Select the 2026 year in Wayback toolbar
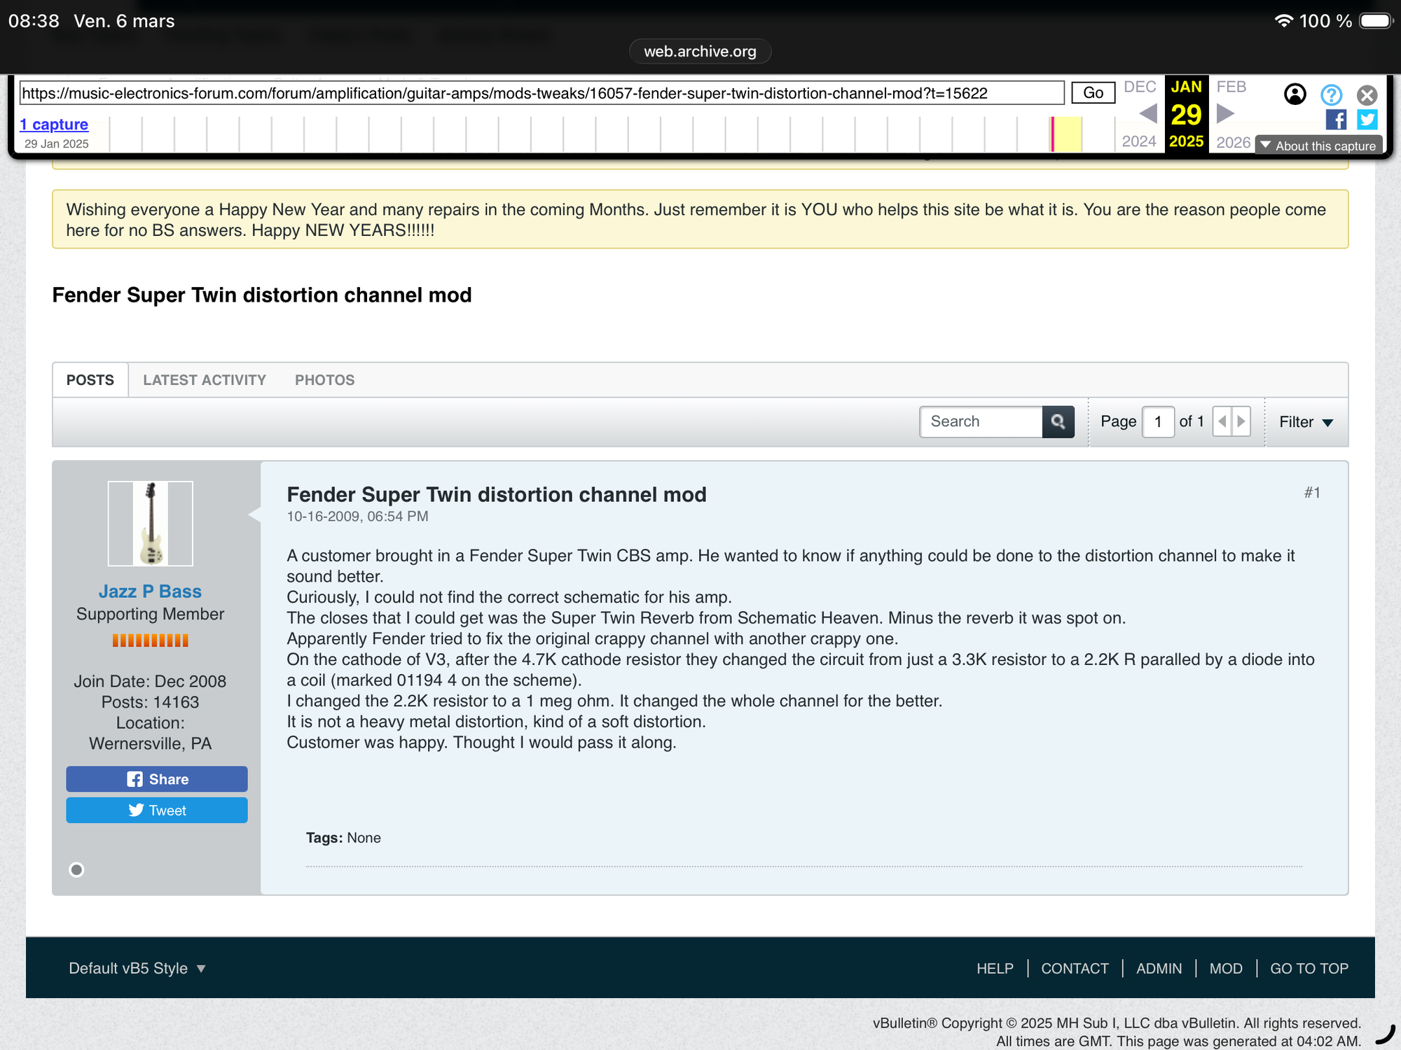Image resolution: width=1401 pixels, height=1050 pixels. point(1234,142)
